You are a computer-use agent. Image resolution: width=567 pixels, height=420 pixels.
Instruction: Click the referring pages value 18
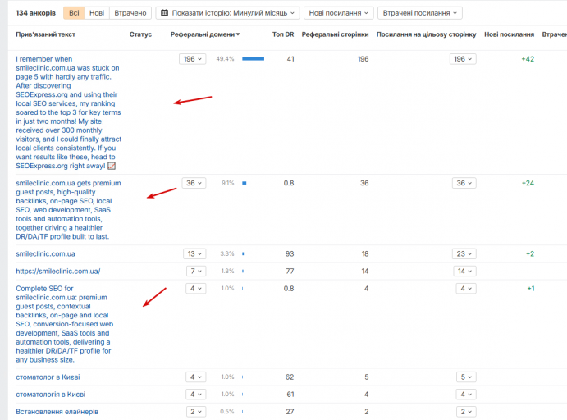(x=365, y=253)
